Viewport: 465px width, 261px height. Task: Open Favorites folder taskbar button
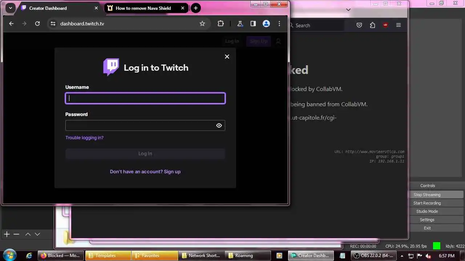pos(155,256)
